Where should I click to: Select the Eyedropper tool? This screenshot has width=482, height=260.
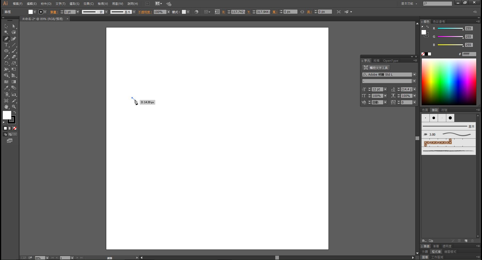coord(6,88)
